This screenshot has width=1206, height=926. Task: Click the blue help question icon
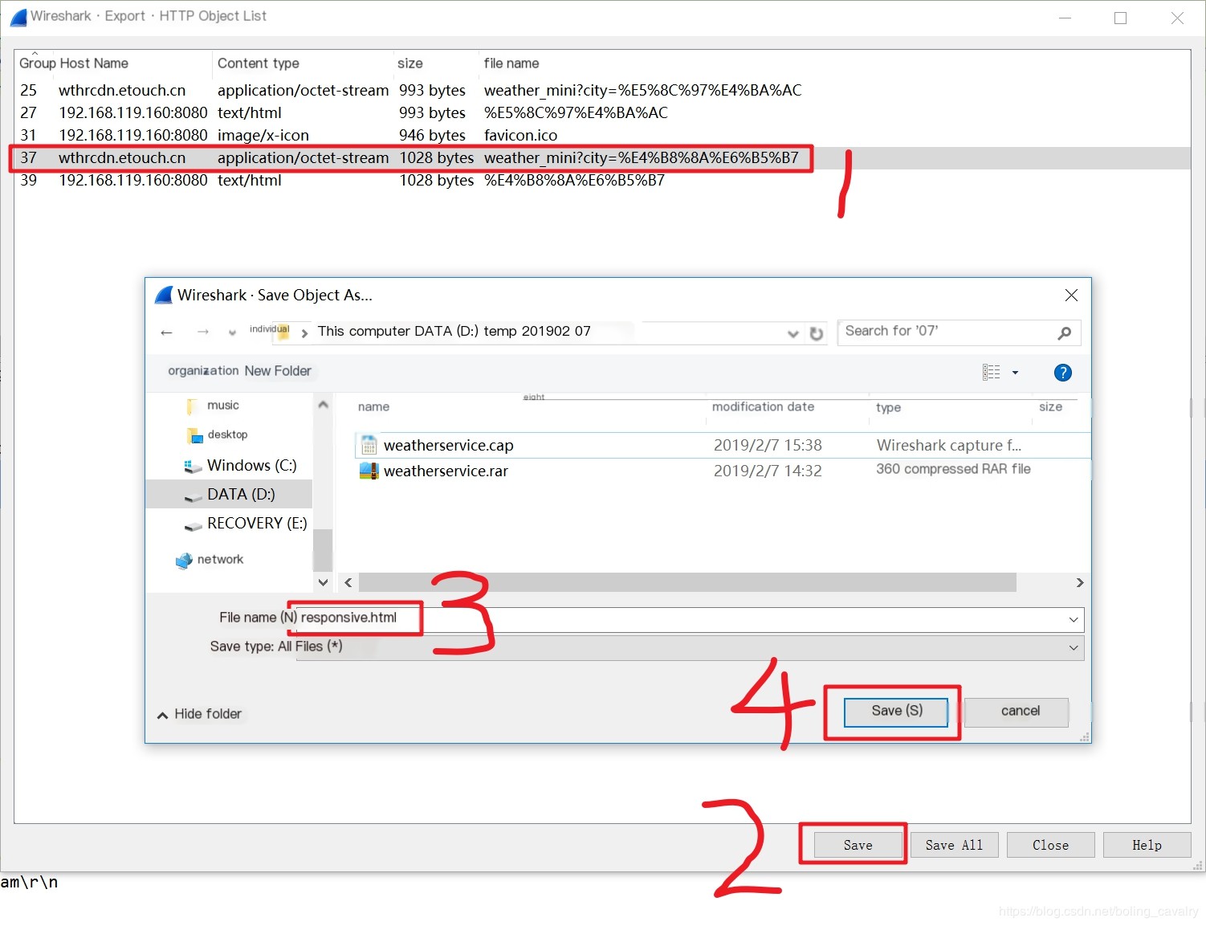(x=1062, y=373)
